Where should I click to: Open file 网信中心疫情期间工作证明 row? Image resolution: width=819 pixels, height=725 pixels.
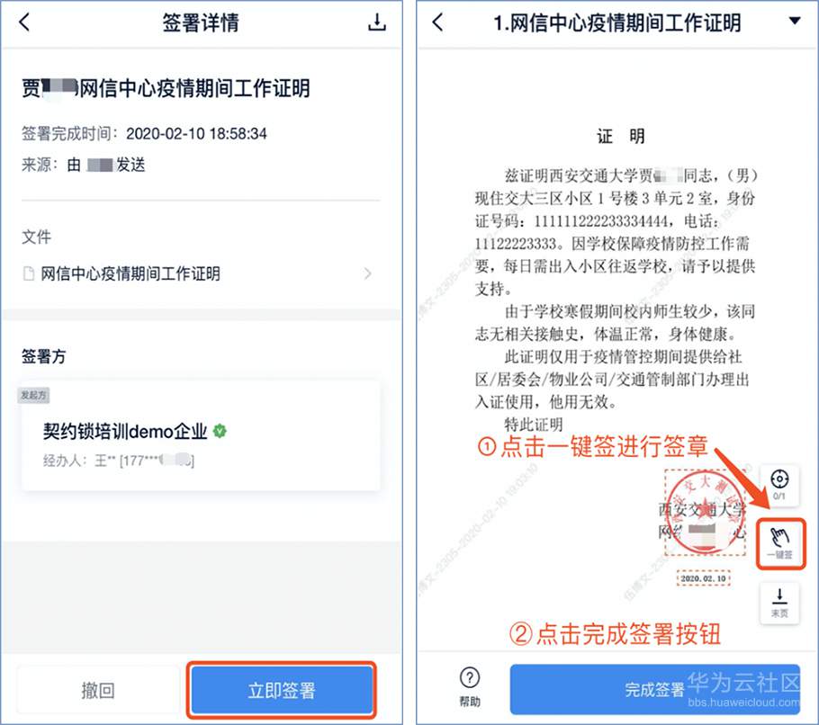point(201,273)
